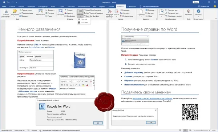Switch to the Kutools Plus tab
Viewport: 218px width, 132px height.
132,7
